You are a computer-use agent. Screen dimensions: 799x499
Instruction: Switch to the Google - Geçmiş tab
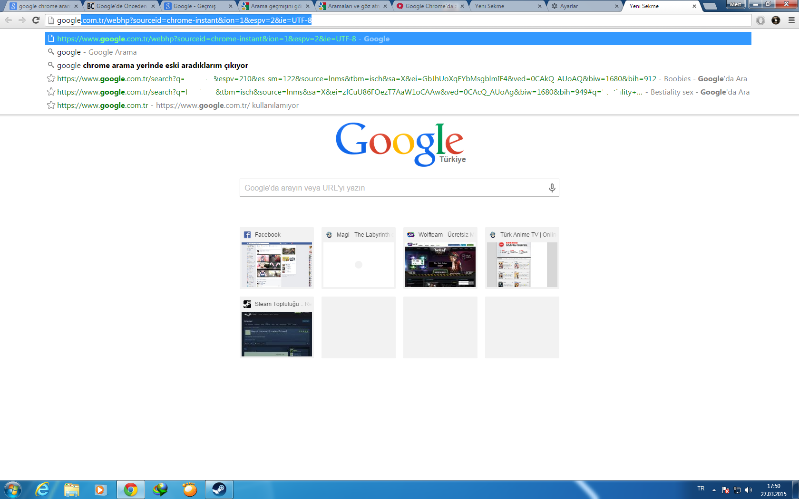point(195,6)
